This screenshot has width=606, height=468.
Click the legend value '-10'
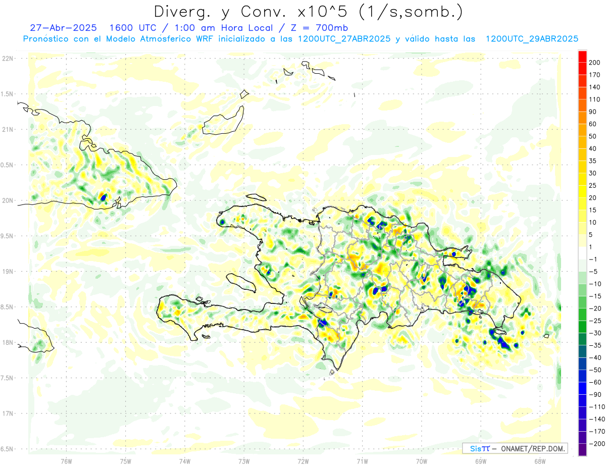(595, 284)
